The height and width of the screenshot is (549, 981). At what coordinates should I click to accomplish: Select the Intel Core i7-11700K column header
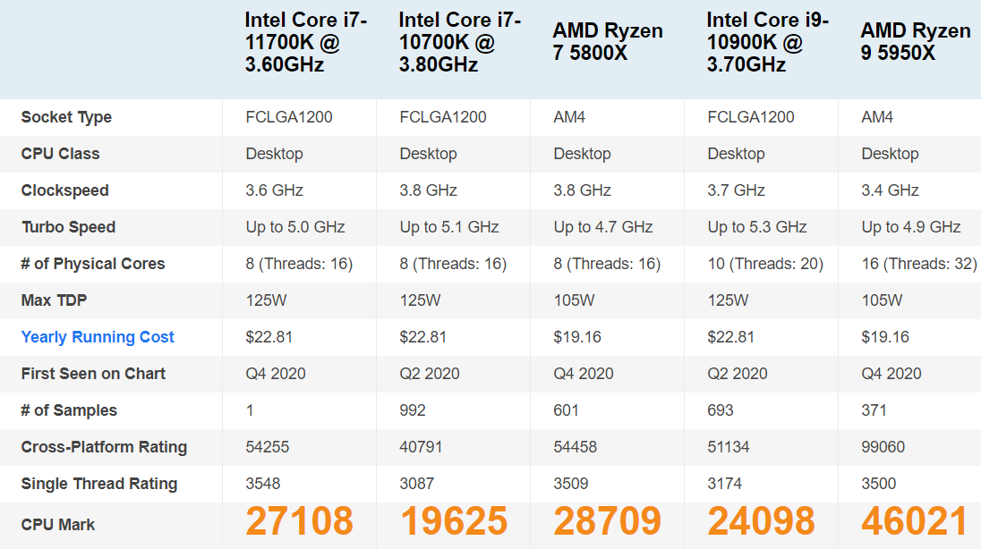[x=306, y=42]
